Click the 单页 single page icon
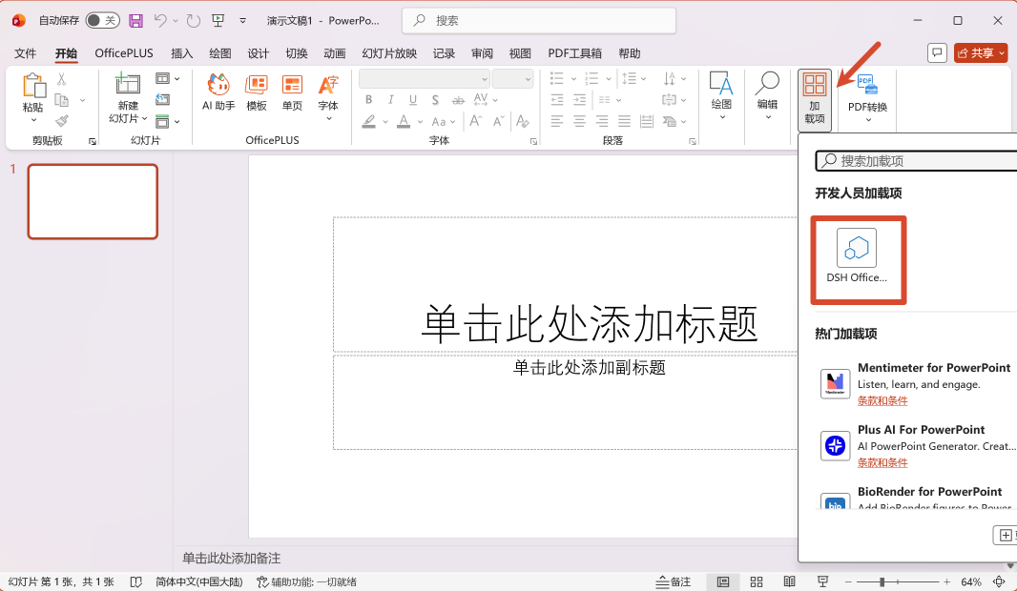 (x=292, y=92)
